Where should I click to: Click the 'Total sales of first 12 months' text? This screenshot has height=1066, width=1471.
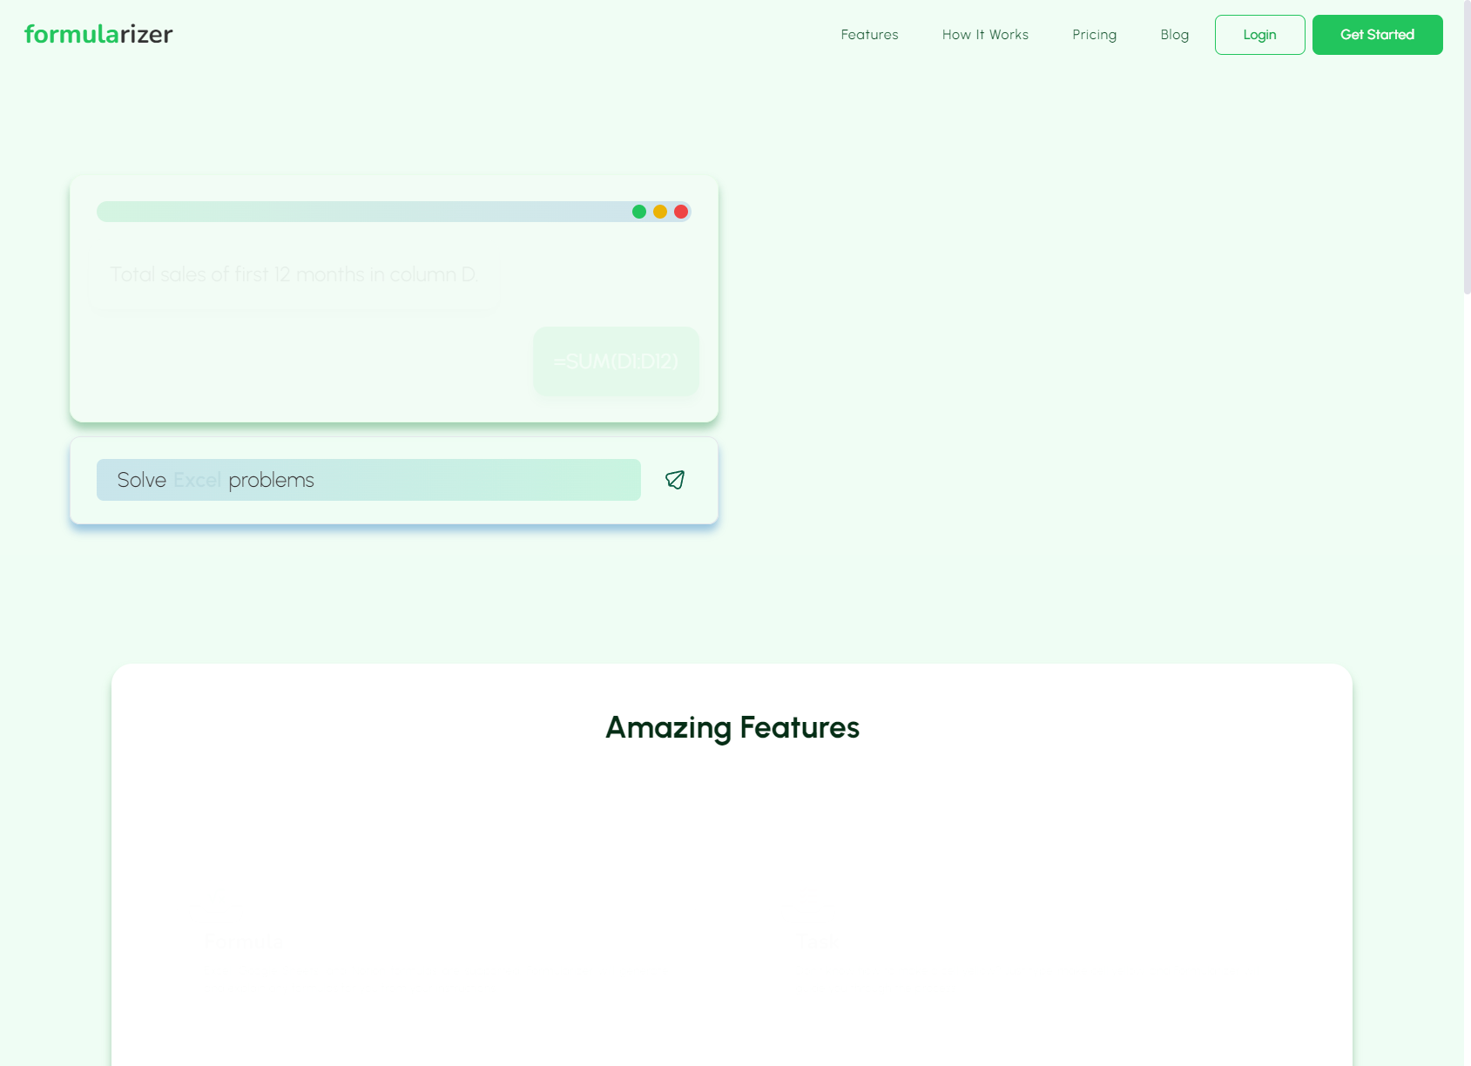[x=294, y=275]
